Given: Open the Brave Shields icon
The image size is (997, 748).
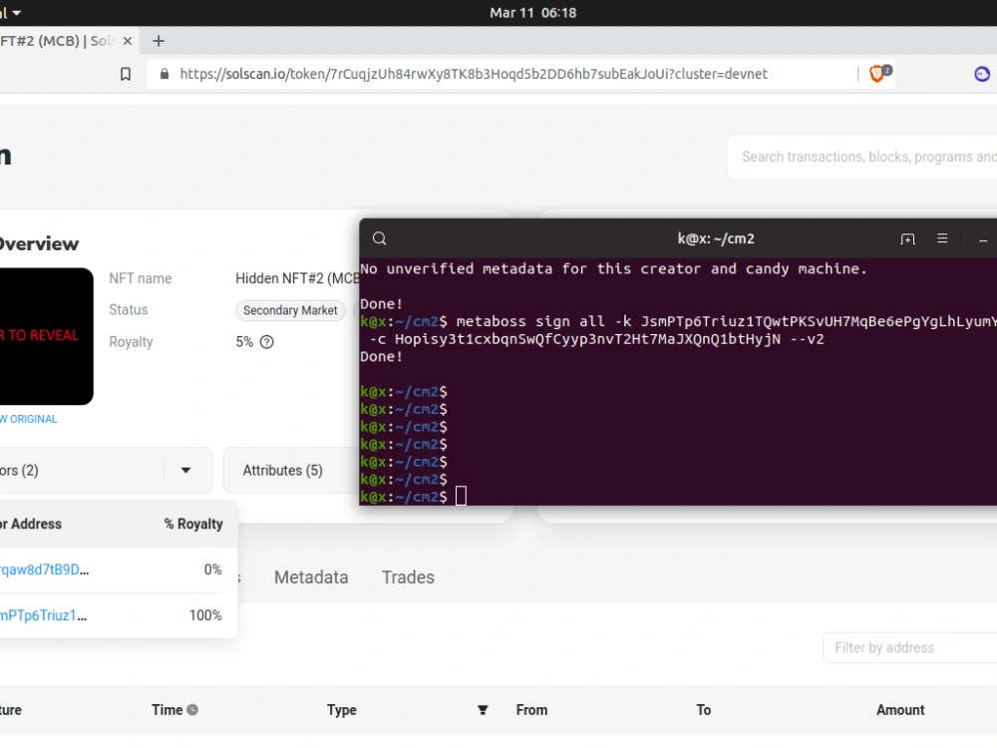Looking at the screenshot, I should [879, 74].
